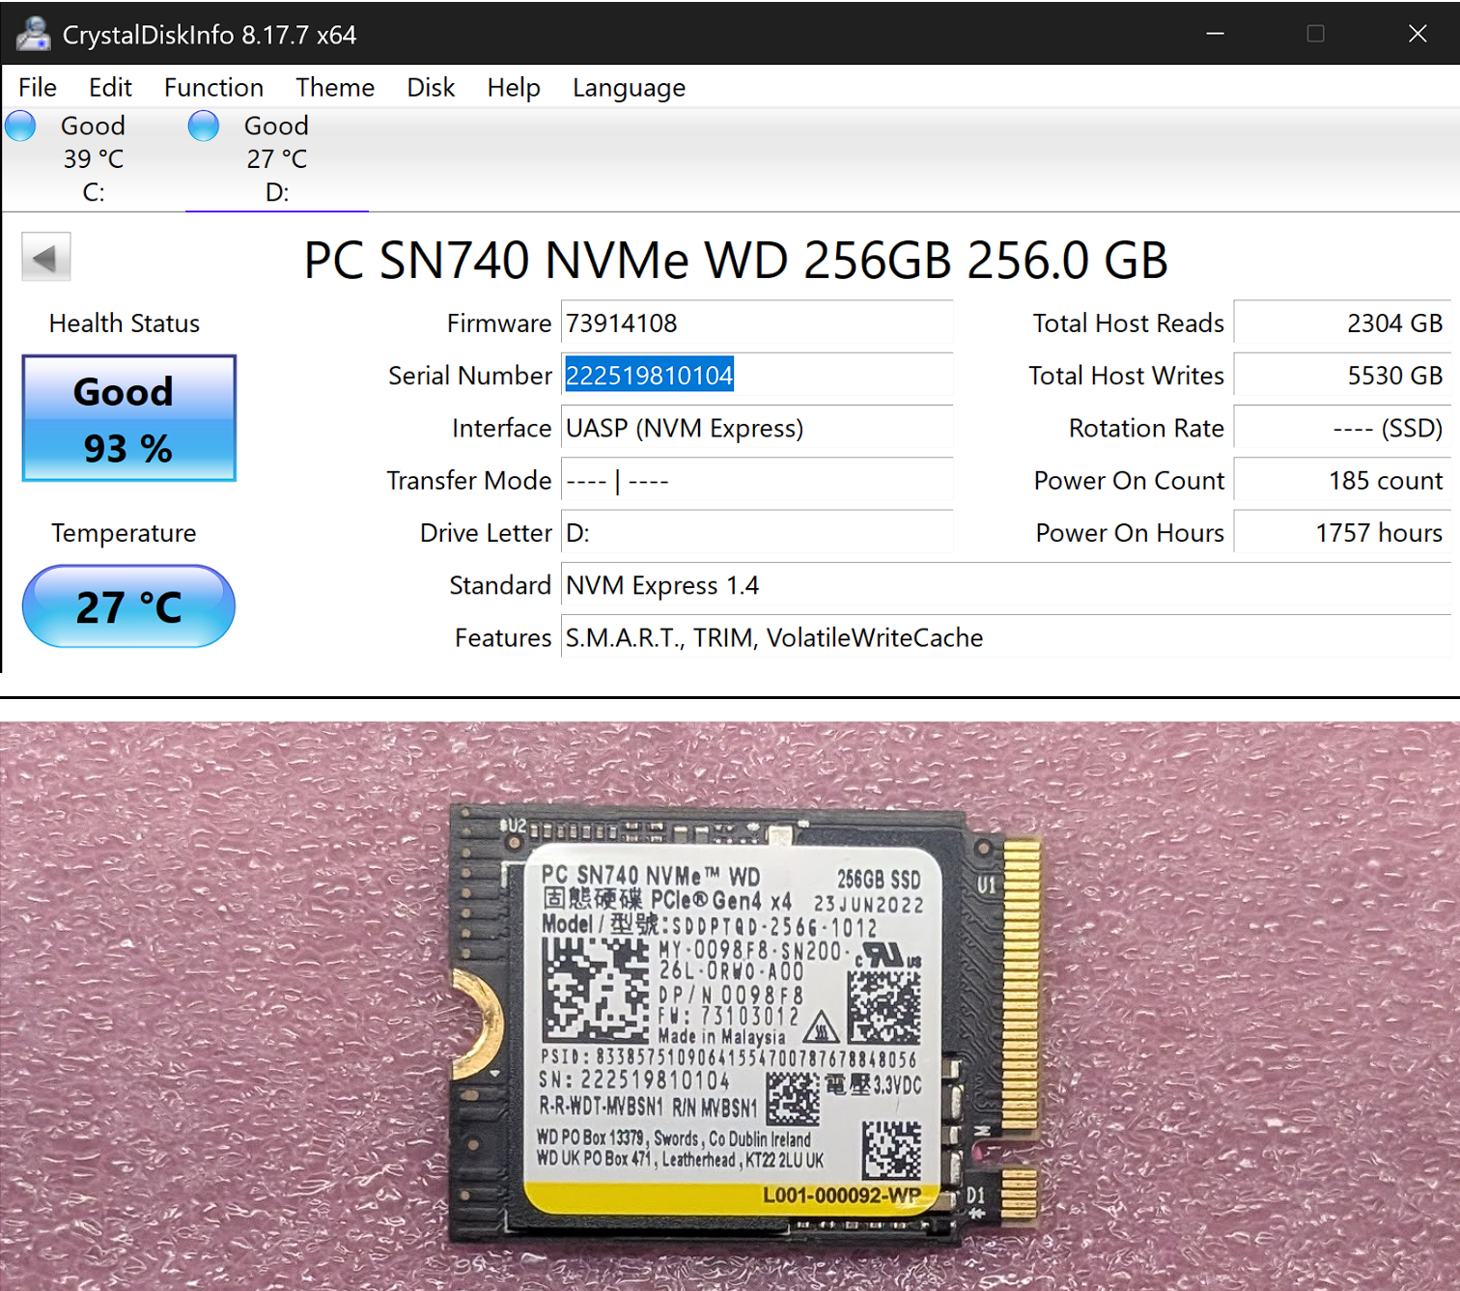Click the Power On Hours label
Viewport: 1460px width, 1291px height.
point(1131,533)
